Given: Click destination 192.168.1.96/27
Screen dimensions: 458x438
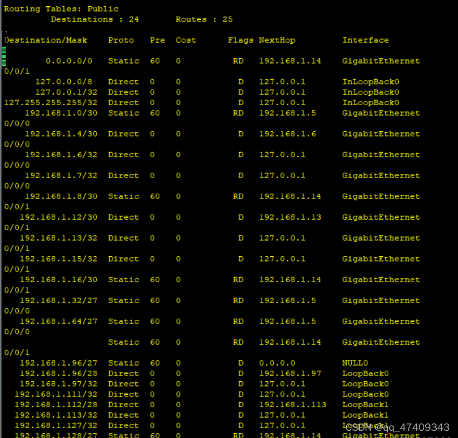Looking at the screenshot, I should (59, 363).
